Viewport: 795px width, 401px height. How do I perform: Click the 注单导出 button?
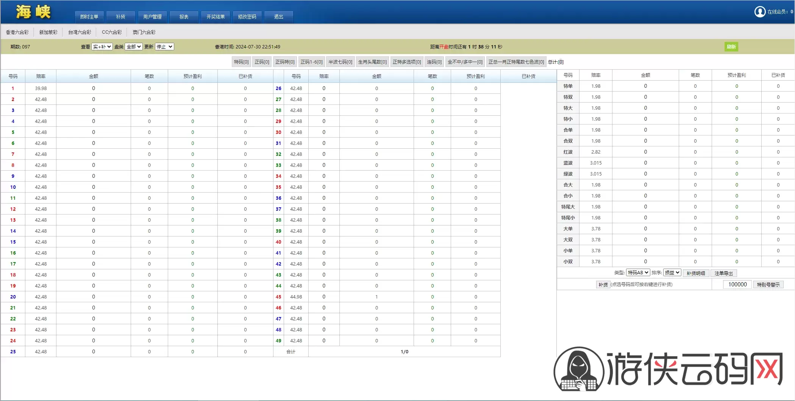724,273
